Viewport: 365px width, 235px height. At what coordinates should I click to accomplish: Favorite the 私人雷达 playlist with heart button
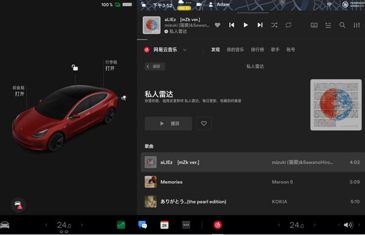(204, 123)
